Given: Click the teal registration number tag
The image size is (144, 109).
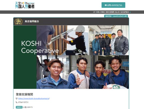Looking at the screenshot, I should (x=19, y=107).
